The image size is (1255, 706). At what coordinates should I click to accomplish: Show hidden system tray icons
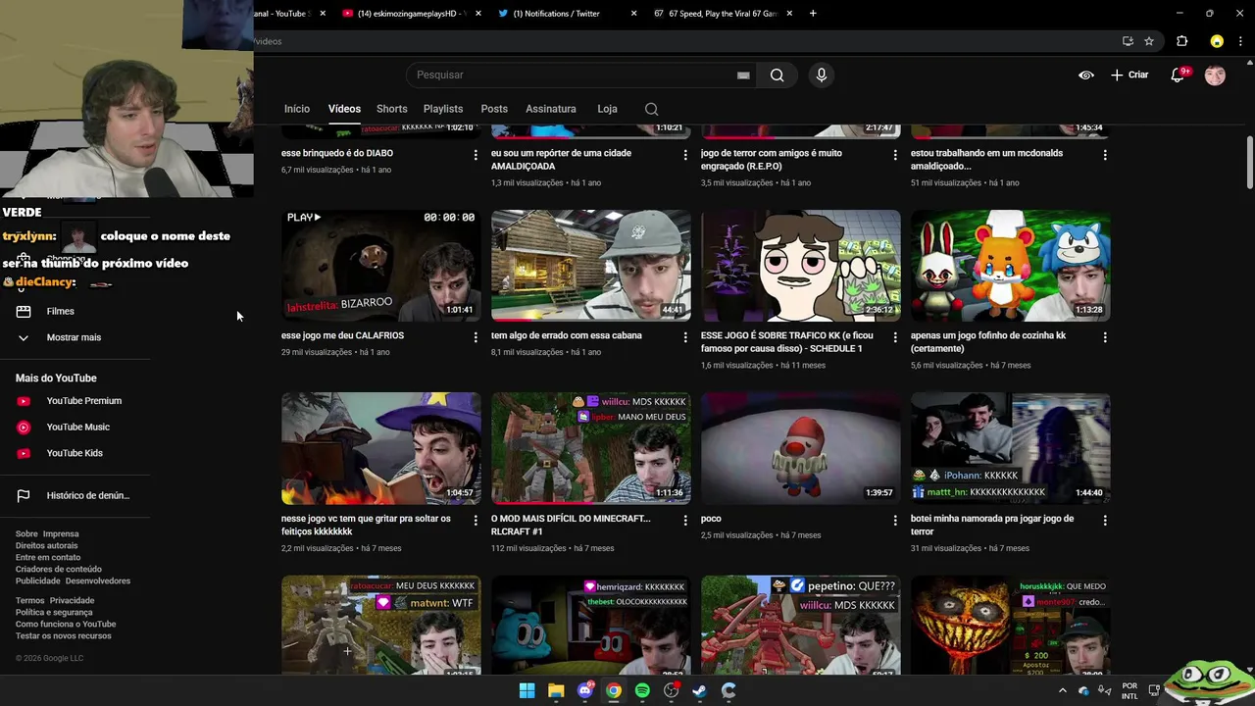click(1062, 690)
